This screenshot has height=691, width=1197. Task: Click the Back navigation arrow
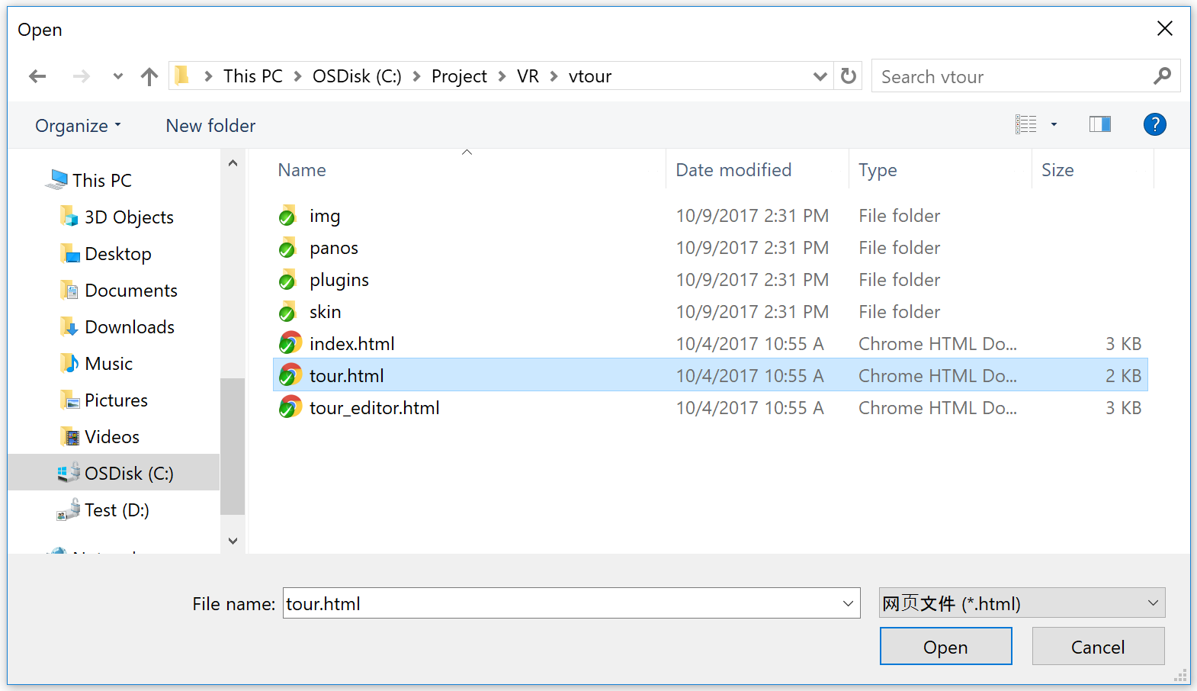(37, 76)
